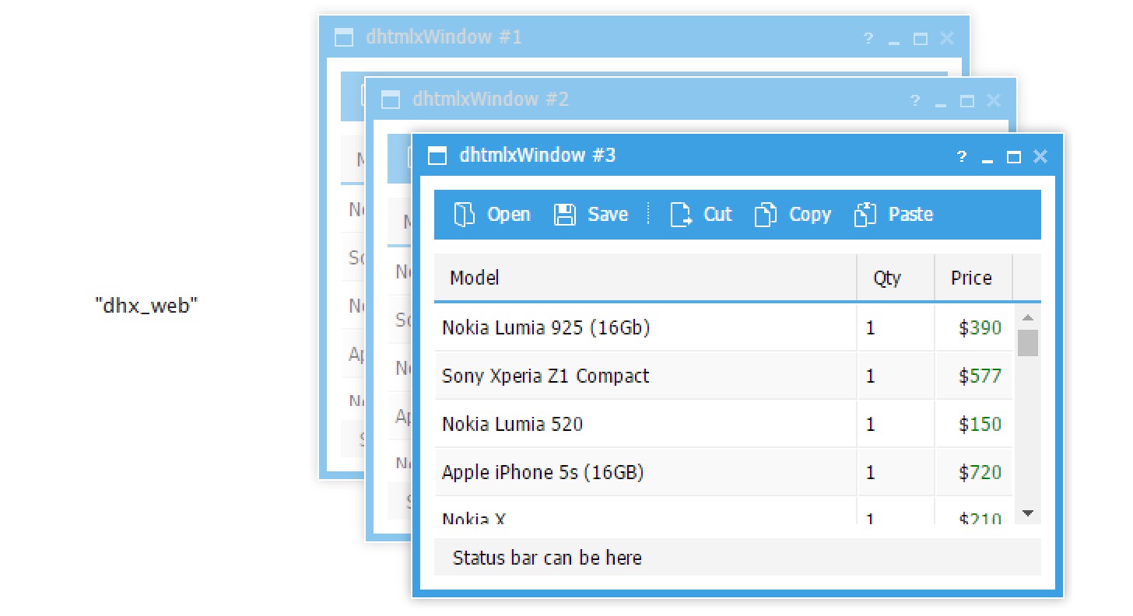Select the Nokia Lumia 925 (16Gb) row
1133x616 pixels.
tap(724, 327)
